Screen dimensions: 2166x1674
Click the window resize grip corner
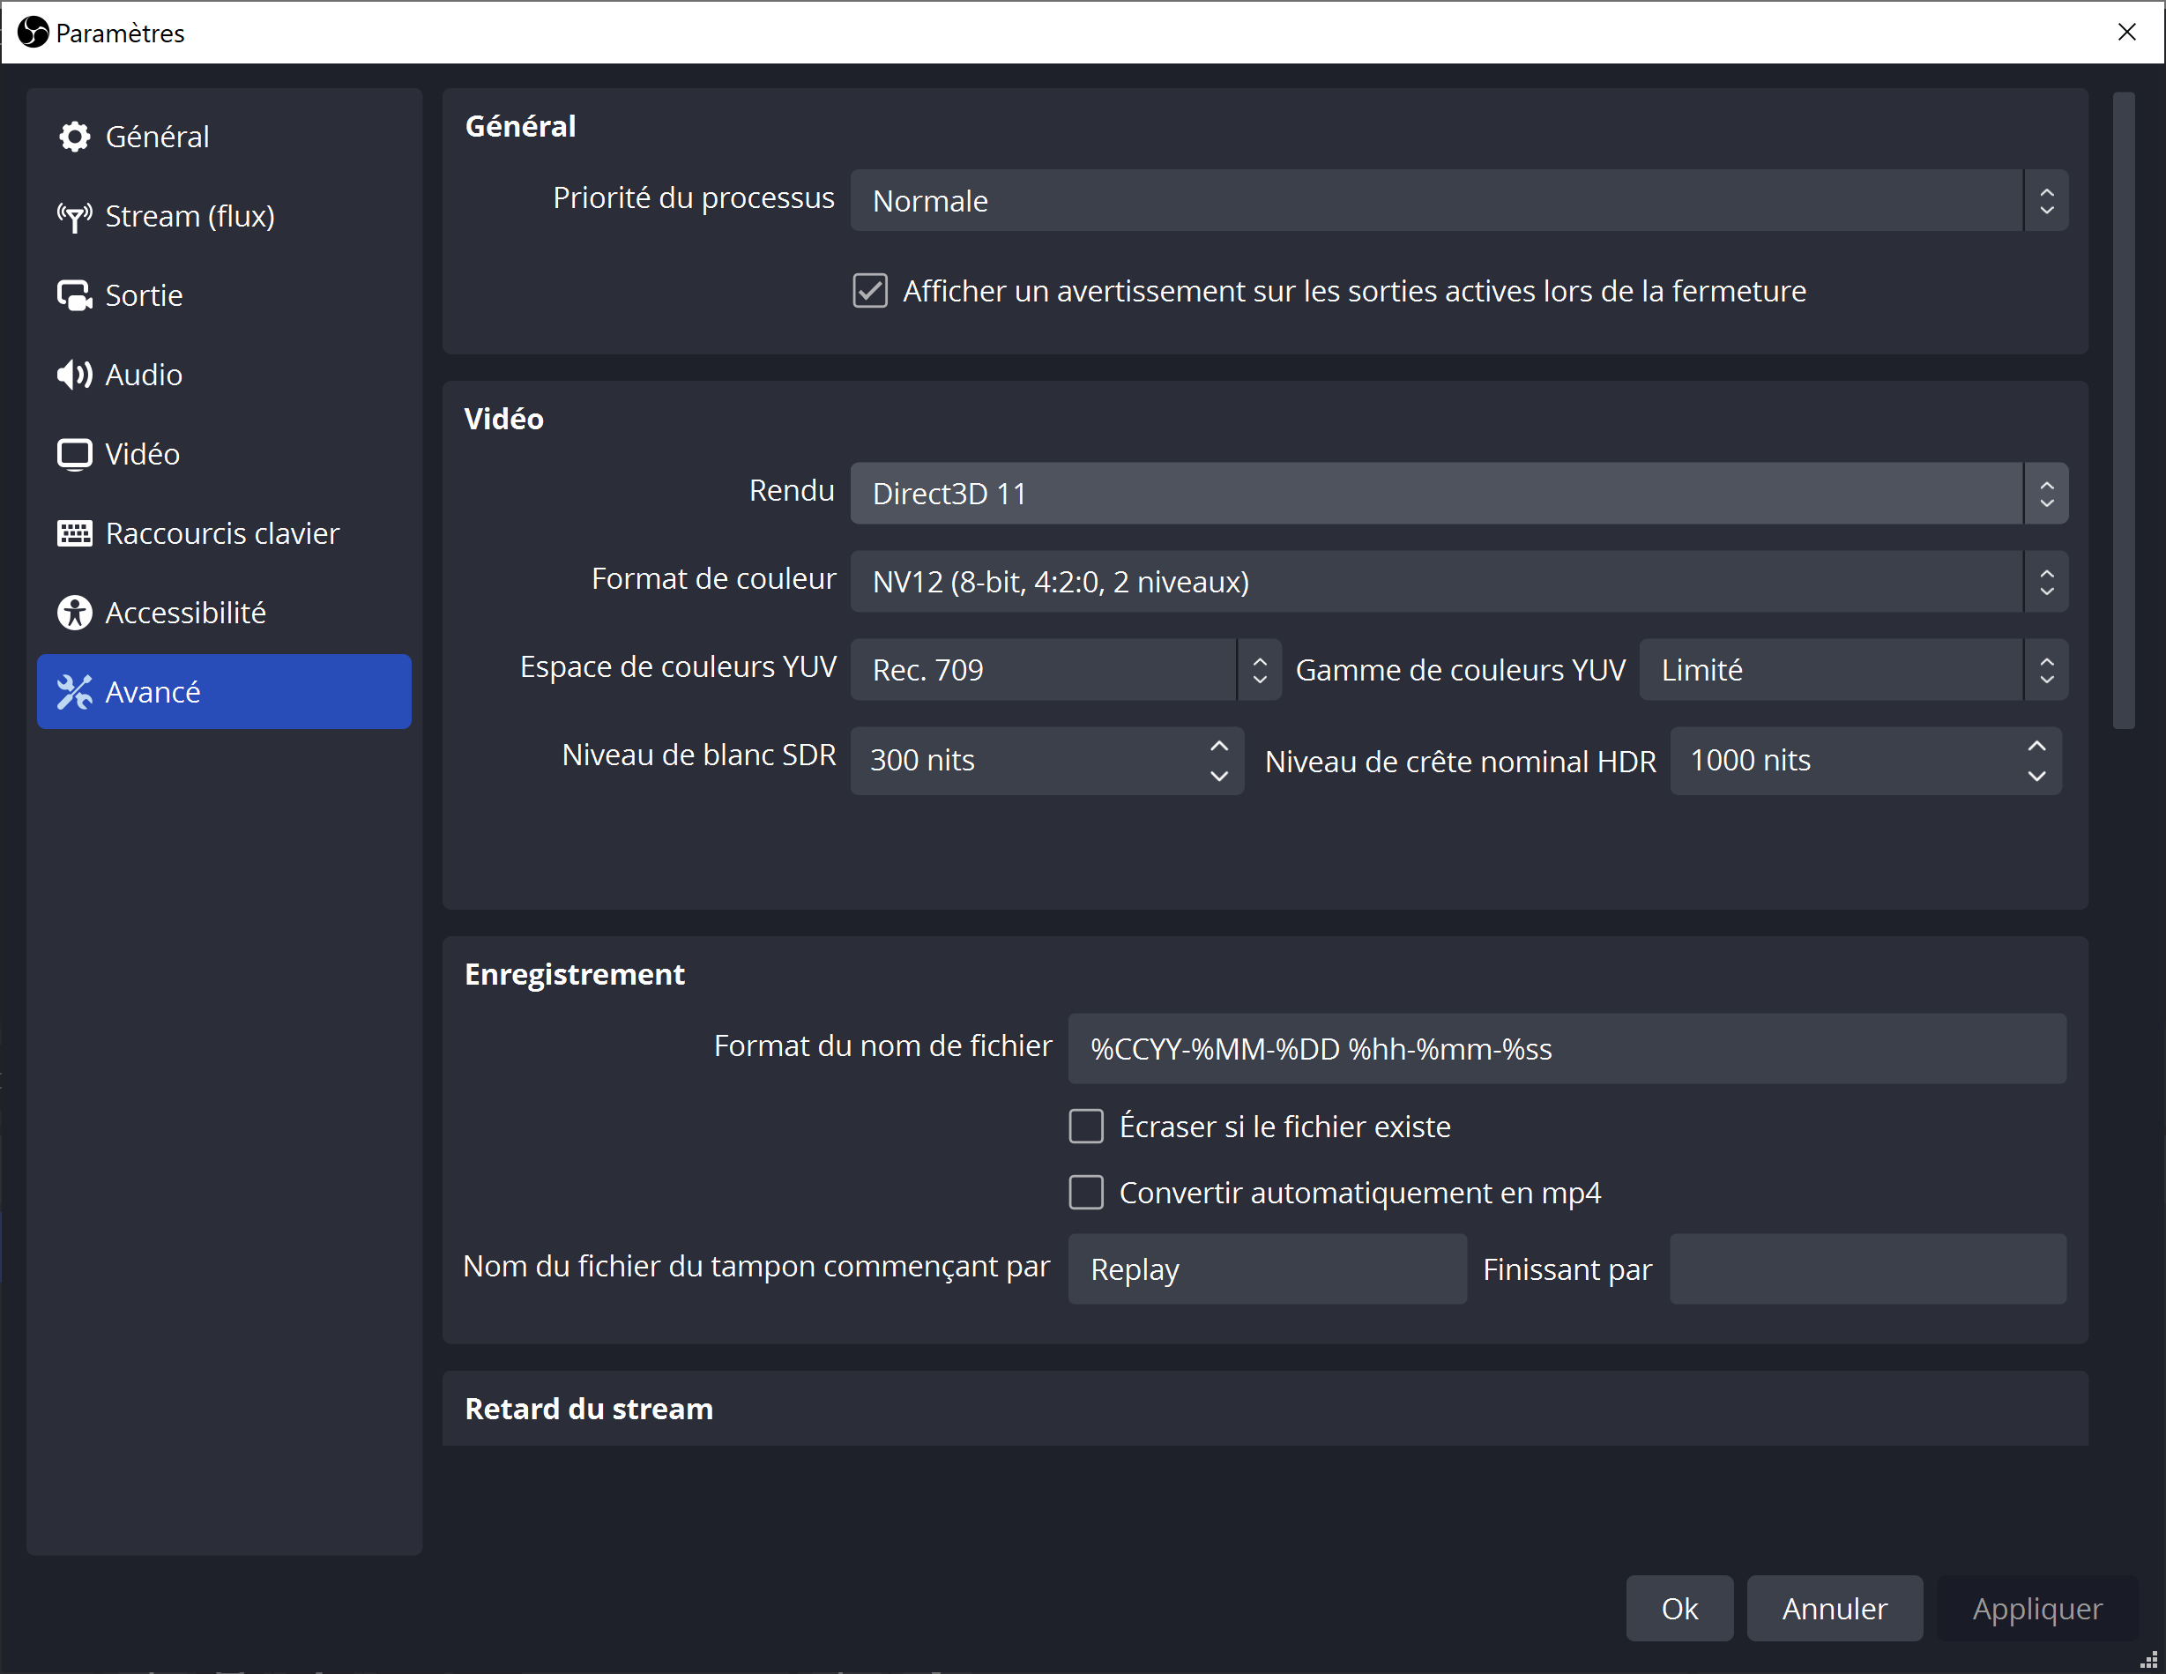(2149, 1659)
